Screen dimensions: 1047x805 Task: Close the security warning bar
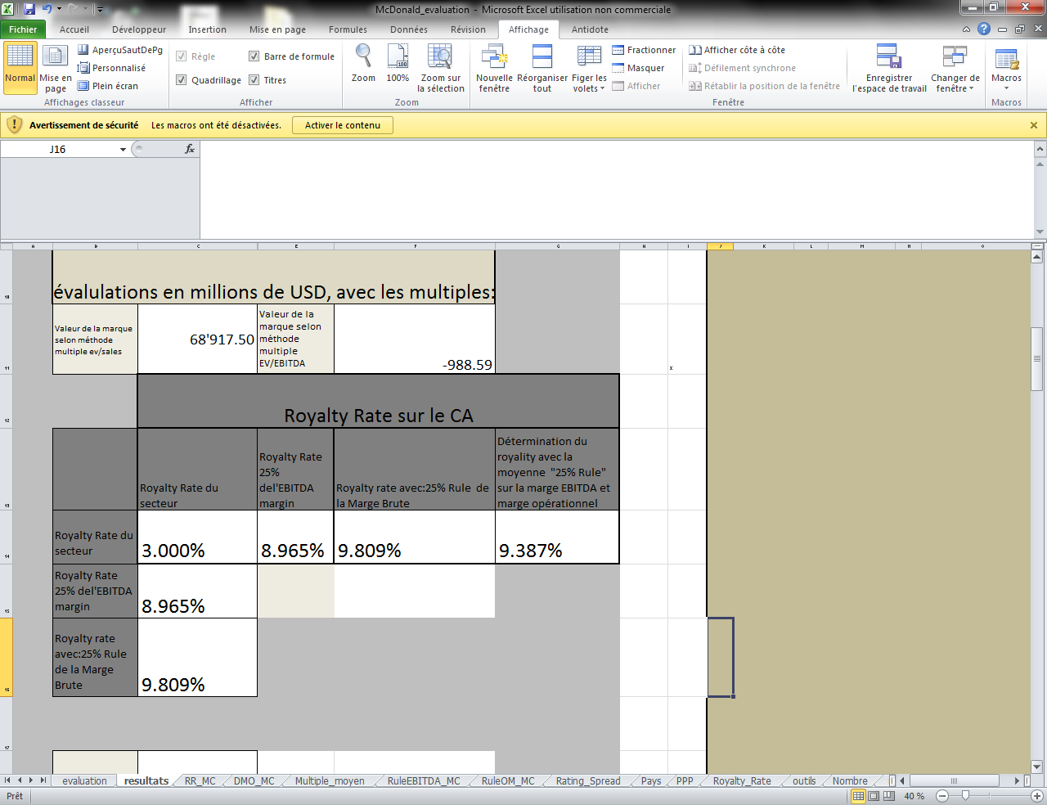pyautogui.click(x=1034, y=125)
